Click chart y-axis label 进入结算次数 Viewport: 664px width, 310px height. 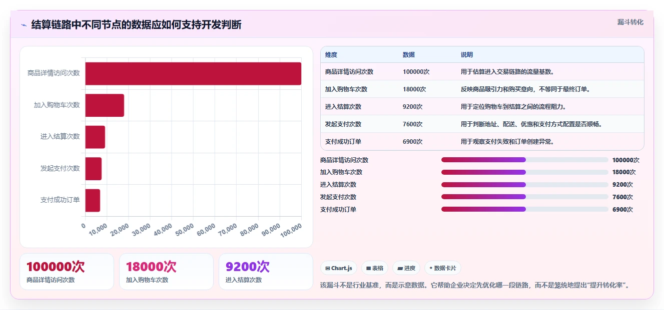[60, 137]
